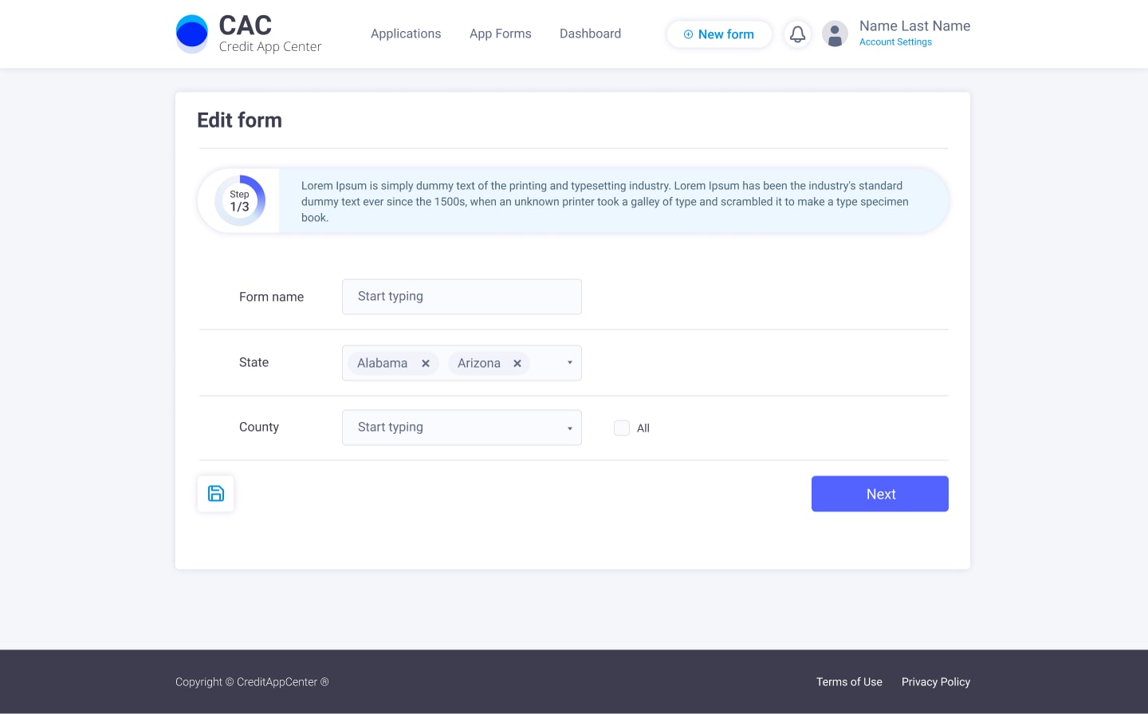Go to App Forms page

coord(501,34)
